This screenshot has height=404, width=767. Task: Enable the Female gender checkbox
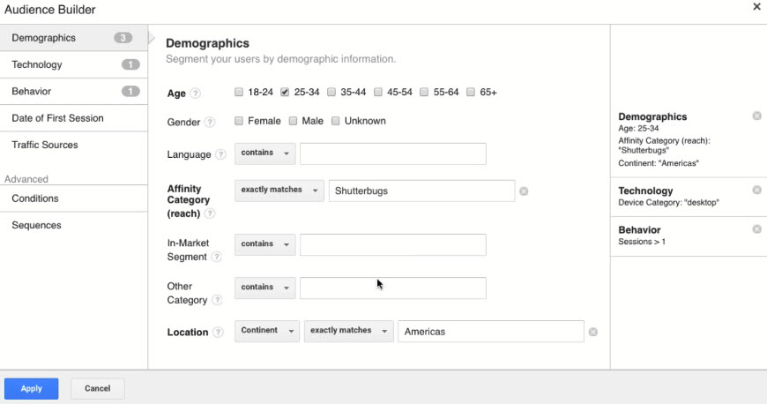coord(240,121)
